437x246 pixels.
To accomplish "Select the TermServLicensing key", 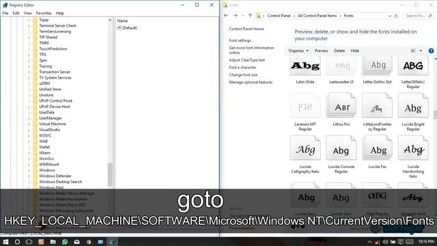I will [55, 31].
